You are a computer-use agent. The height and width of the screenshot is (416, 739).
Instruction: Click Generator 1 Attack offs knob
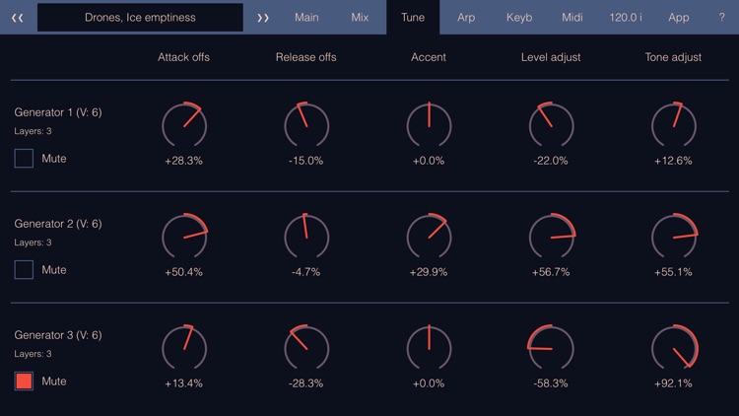[x=184, y=125]
